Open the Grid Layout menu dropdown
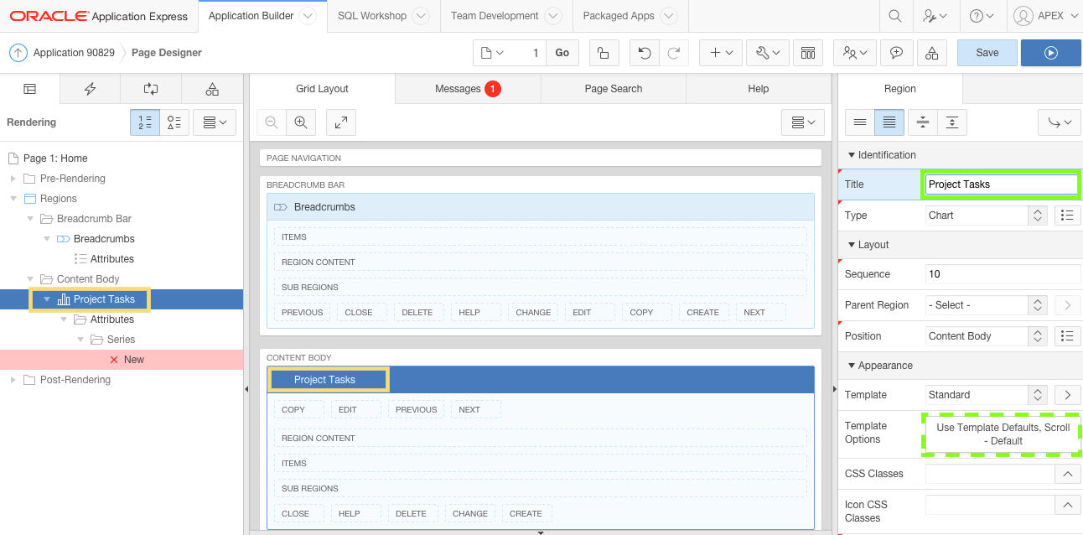The width and height of the screenshot is (1083, 535). coord(803,122)
